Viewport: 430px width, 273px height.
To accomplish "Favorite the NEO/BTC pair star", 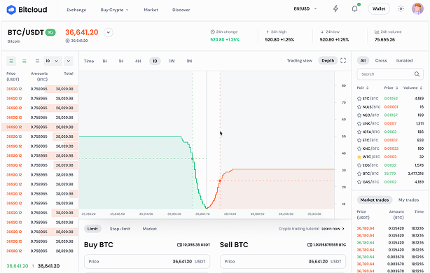I will coord(359,115).
